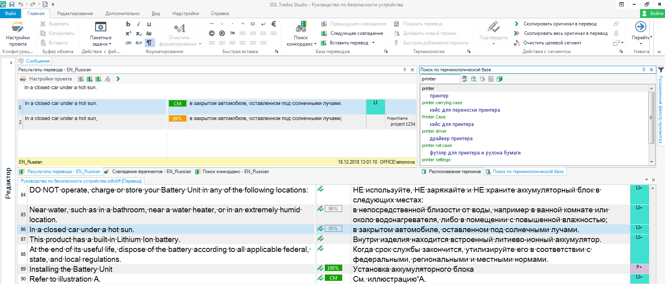Open the Перейти navigation button

coord(641,27)
